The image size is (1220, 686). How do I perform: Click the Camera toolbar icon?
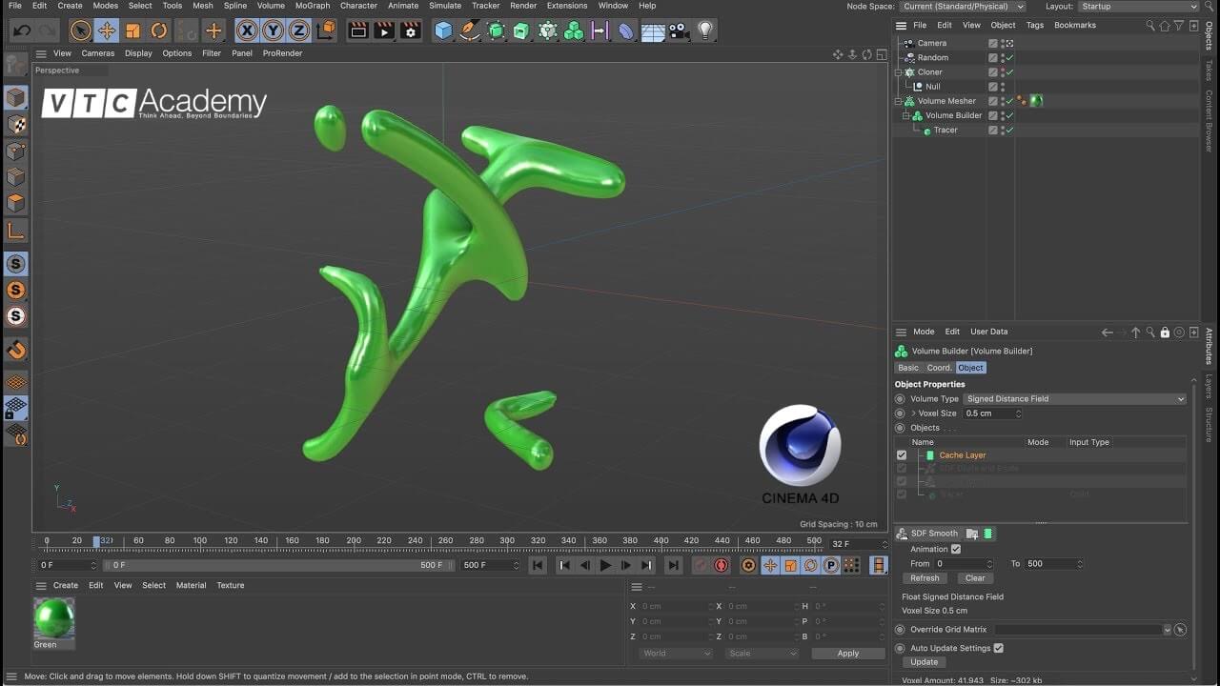point(679,30)
